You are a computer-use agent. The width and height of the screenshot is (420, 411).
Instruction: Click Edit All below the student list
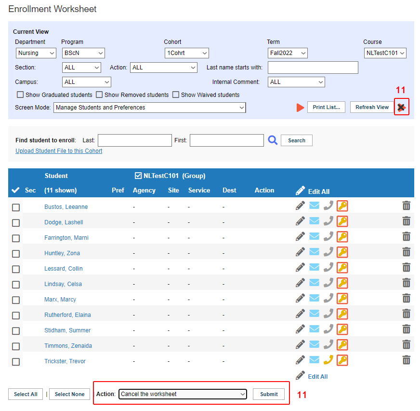318,376
